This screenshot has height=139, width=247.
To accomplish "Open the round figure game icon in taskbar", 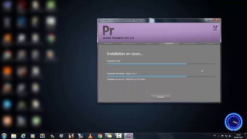I will pos(61,136).
